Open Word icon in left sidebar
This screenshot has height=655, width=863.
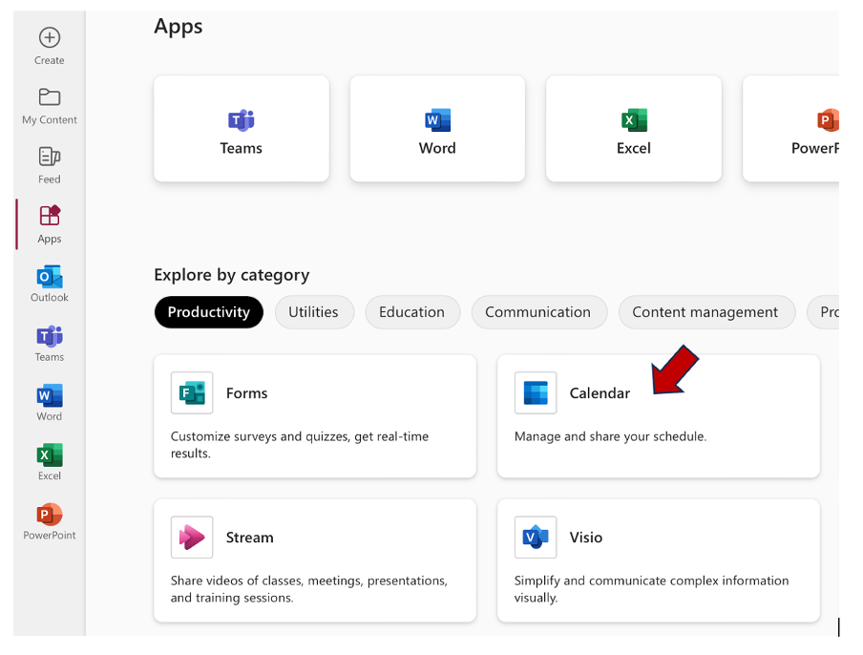[50, 395]
